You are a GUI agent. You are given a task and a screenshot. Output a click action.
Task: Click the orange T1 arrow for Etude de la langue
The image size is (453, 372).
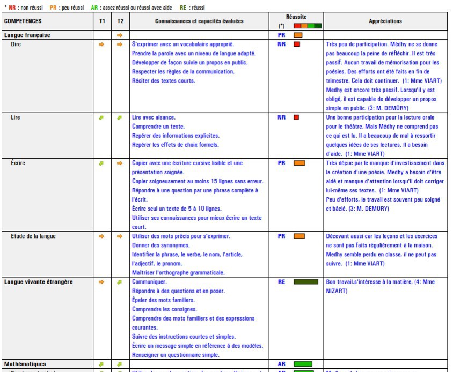click(101, 236)
